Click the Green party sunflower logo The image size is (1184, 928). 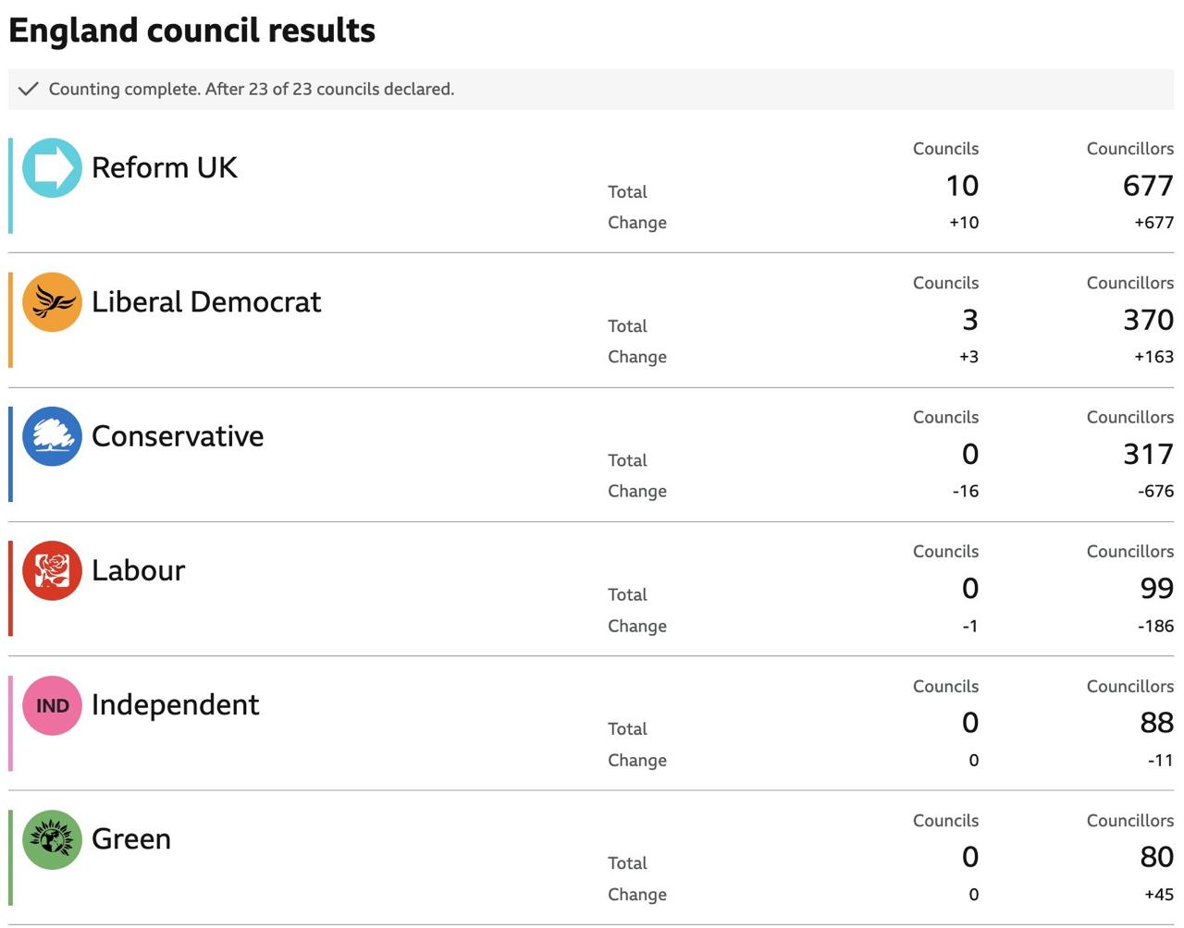pos(52,839)
